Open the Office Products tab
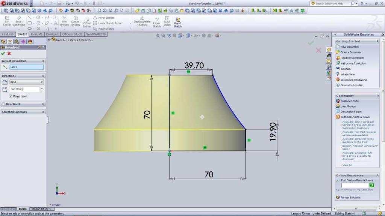 pyautogui.click(x=72, y=34)
